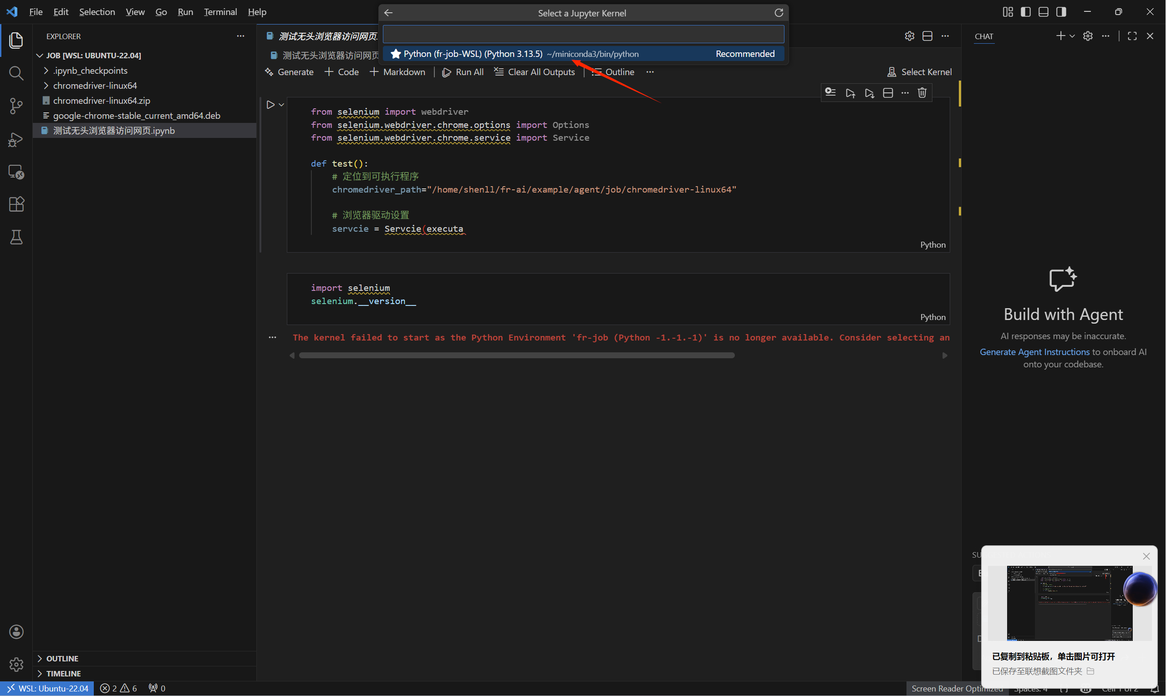Open the Terminal menu
This screenshot has width=1166, height=696.
[220, 12]
